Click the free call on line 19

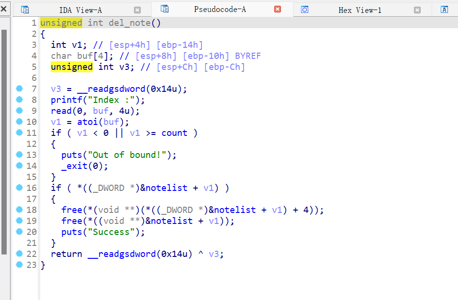(x=72, y=221)
